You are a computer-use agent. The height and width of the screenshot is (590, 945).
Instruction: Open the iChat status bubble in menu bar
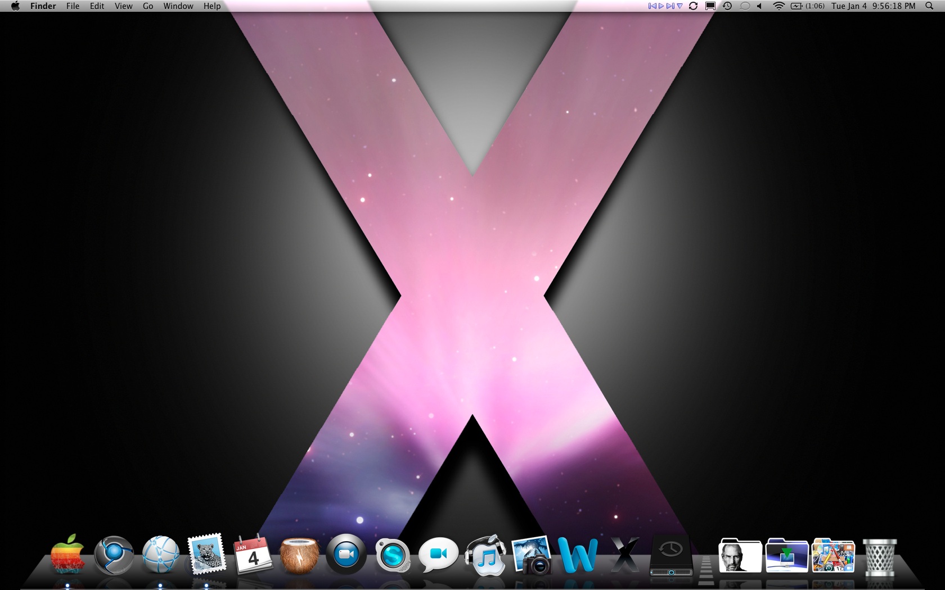point(745,6)
